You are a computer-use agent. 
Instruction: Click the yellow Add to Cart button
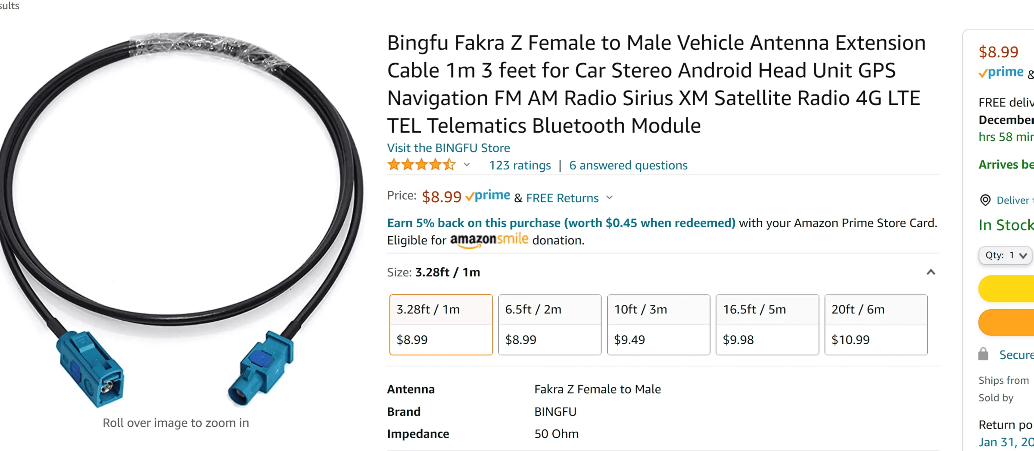pos(1006,288)
